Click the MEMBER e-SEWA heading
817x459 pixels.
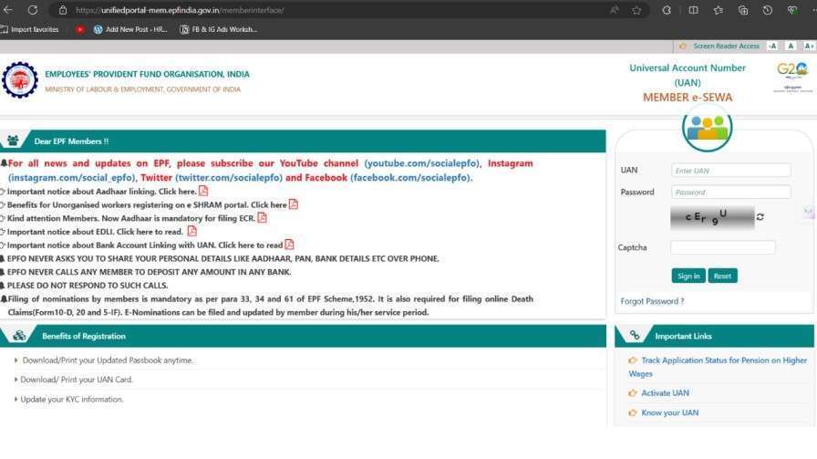point(688,98)
